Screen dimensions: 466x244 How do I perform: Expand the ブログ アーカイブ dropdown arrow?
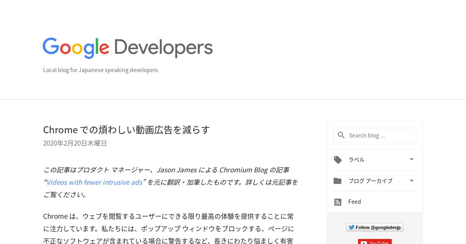pyautogui.click(x=412, y=180)
